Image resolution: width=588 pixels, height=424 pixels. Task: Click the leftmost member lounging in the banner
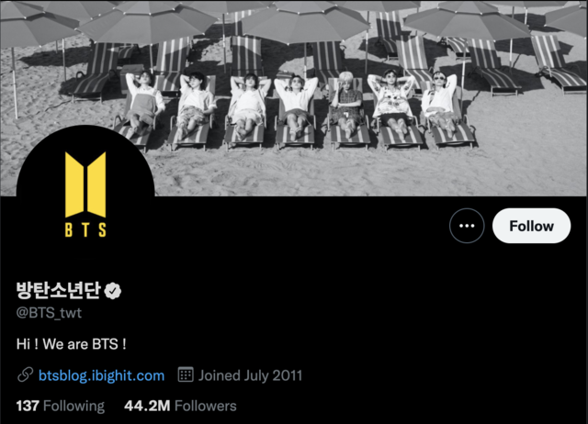(143, 102)
